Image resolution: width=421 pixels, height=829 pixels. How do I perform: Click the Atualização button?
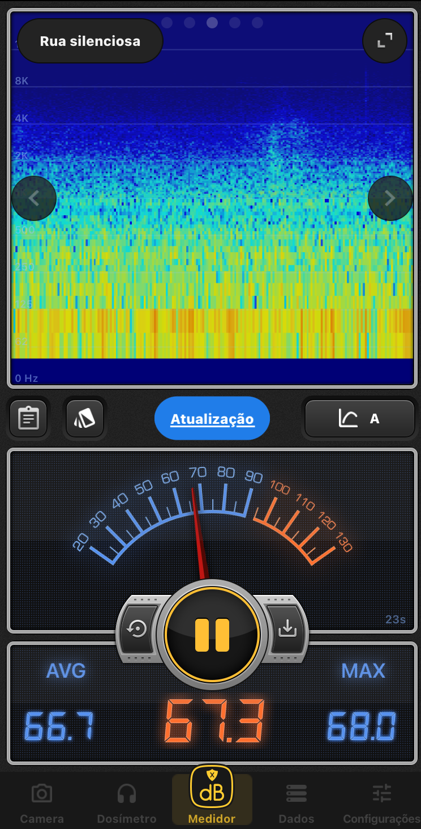tap(212, 419)
